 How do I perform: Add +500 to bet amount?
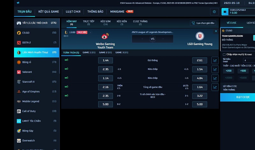[x=243, y=71]
